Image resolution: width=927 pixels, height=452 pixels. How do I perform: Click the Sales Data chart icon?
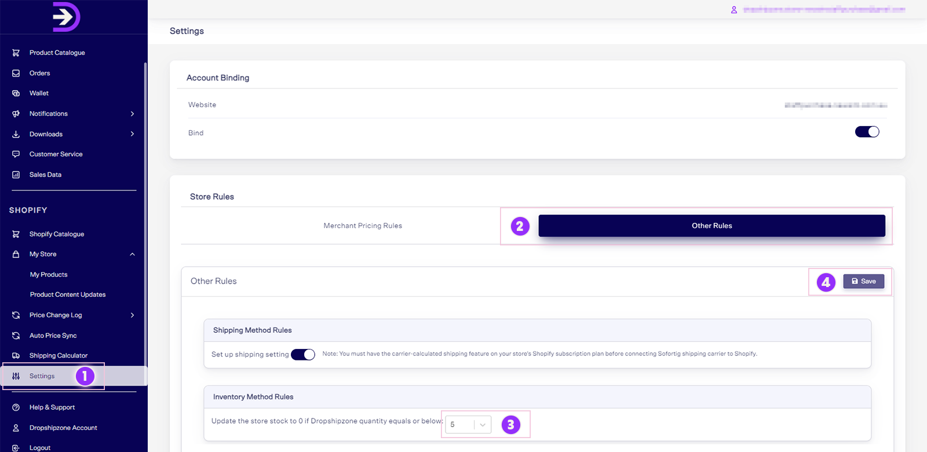coord(16,175)
